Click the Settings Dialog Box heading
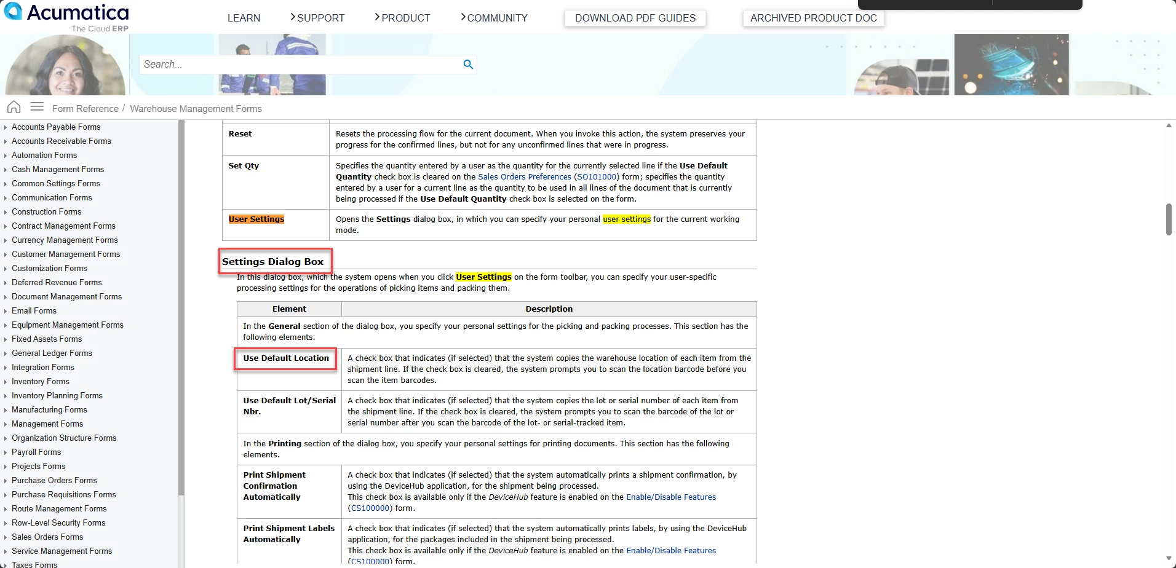 (x=272, y=261)
